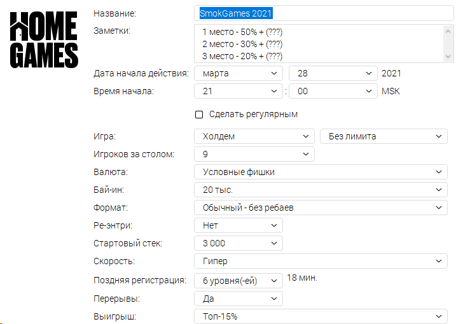The width and height of the screenshot is (456, 324).
Task: Open the Ре-энтри Нет dropdown
Action: [238, 225]
